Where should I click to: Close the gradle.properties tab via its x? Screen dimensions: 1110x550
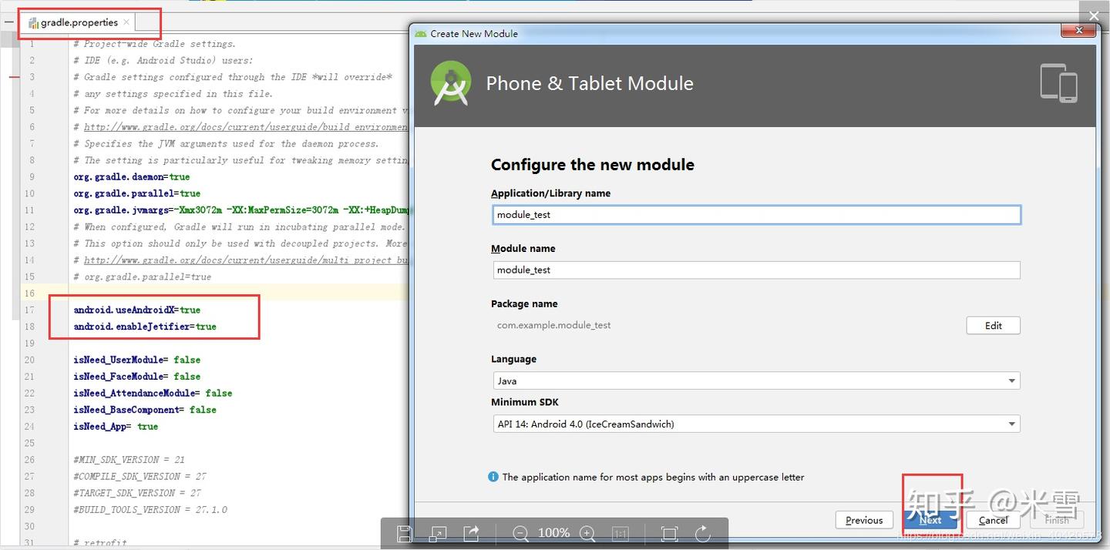pyautogui.click(x=126, y=22)
